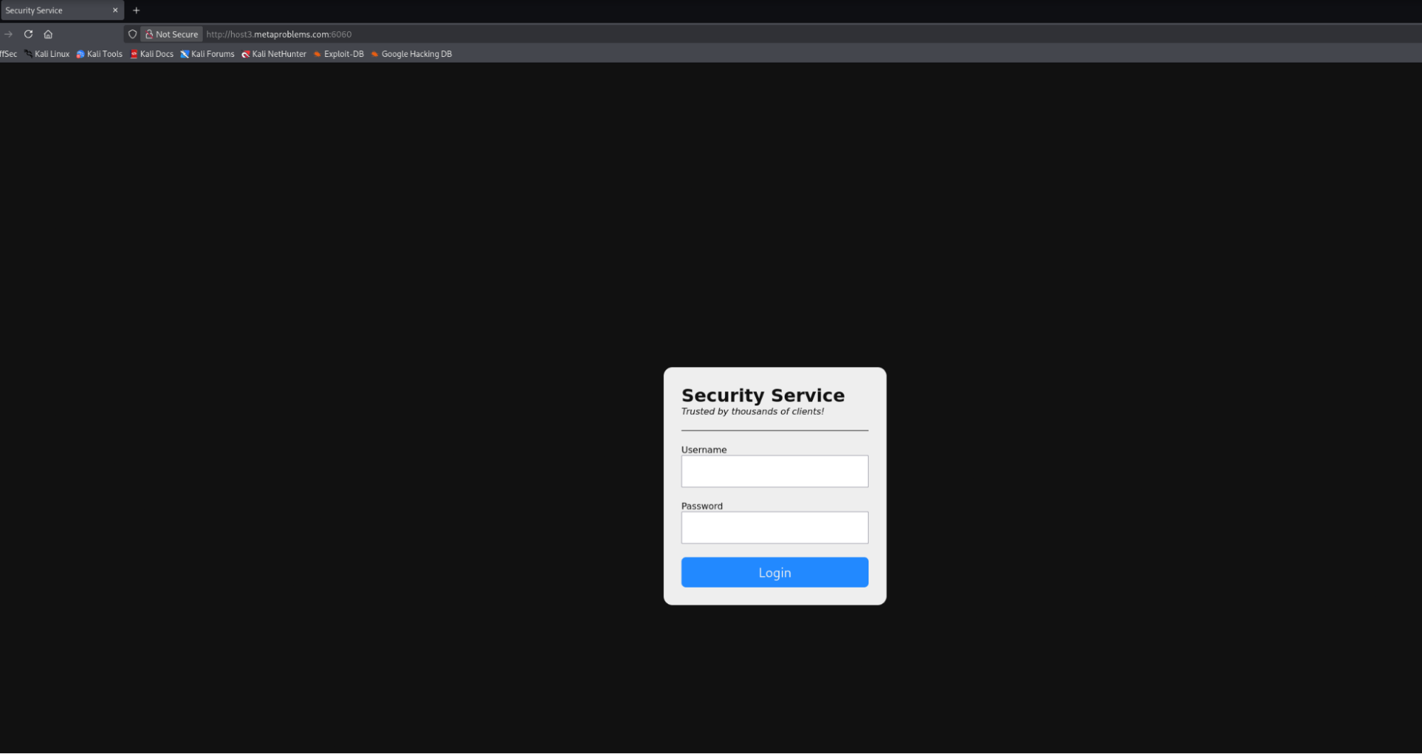Click the tracking protection shield icon
The image size is (1422, 754).
132,33
